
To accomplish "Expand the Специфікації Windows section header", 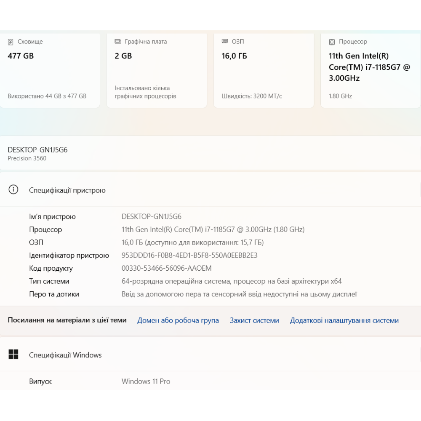I will pos(210,354).
